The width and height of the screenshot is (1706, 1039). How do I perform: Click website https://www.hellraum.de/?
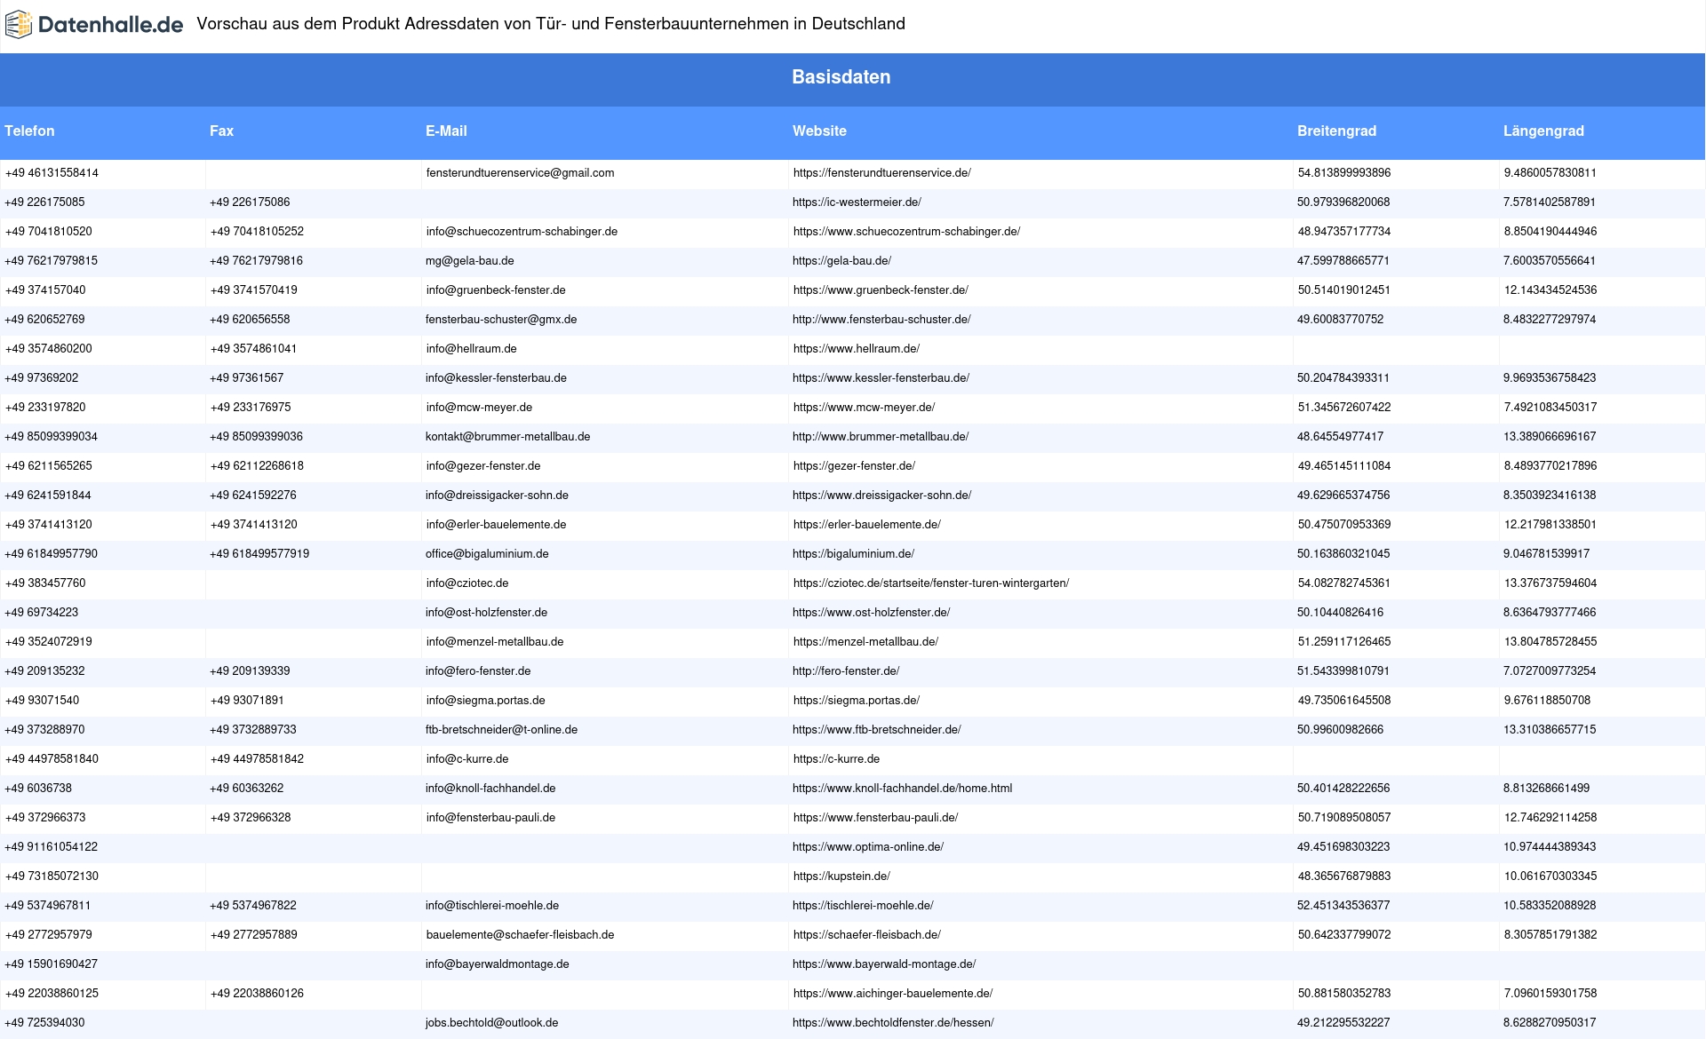tap(857, 349)
